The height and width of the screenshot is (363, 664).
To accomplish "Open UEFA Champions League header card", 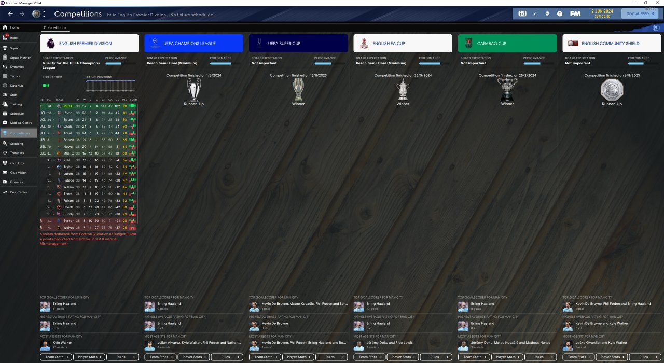I will 193,44.
